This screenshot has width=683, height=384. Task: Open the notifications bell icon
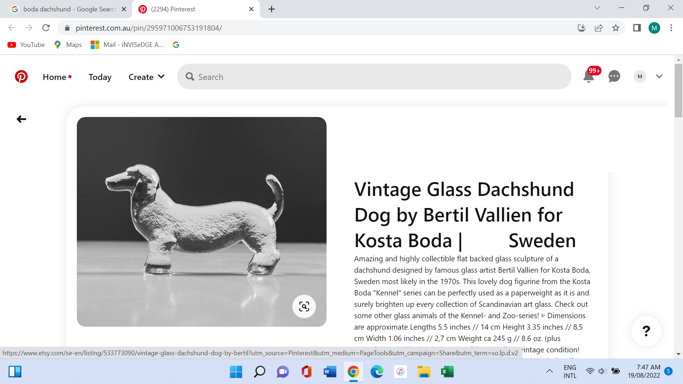coord(589,76)
